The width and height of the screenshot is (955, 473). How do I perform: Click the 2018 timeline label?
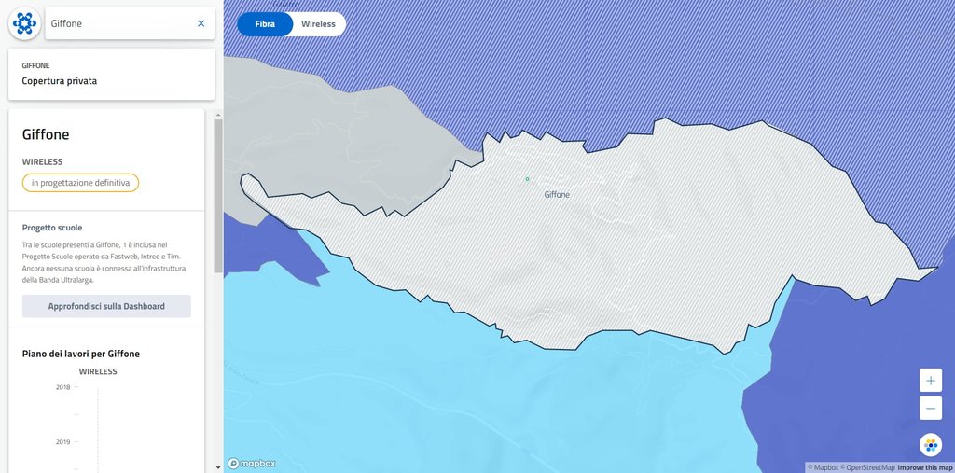coord(62,387)
